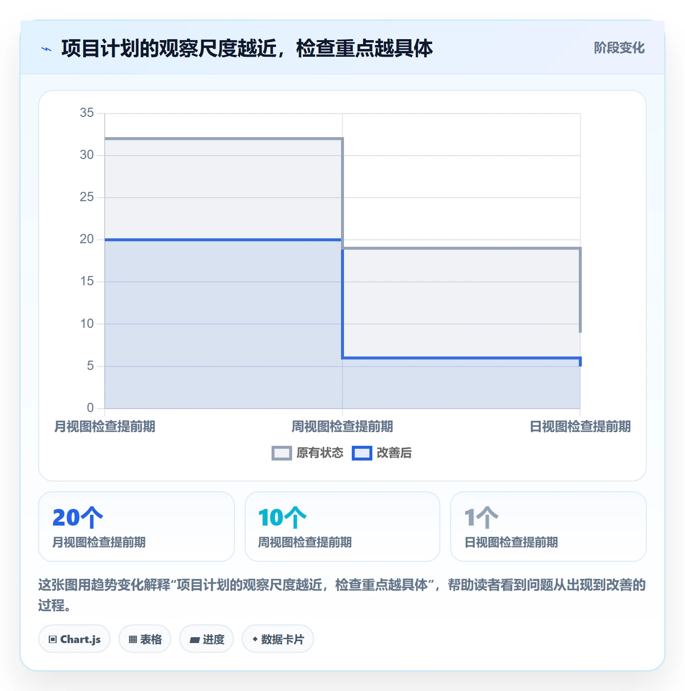685x691 pixels.
Task: Select the 数据卡片 tag
Action: pyautogui.click(x=278, y=639)
